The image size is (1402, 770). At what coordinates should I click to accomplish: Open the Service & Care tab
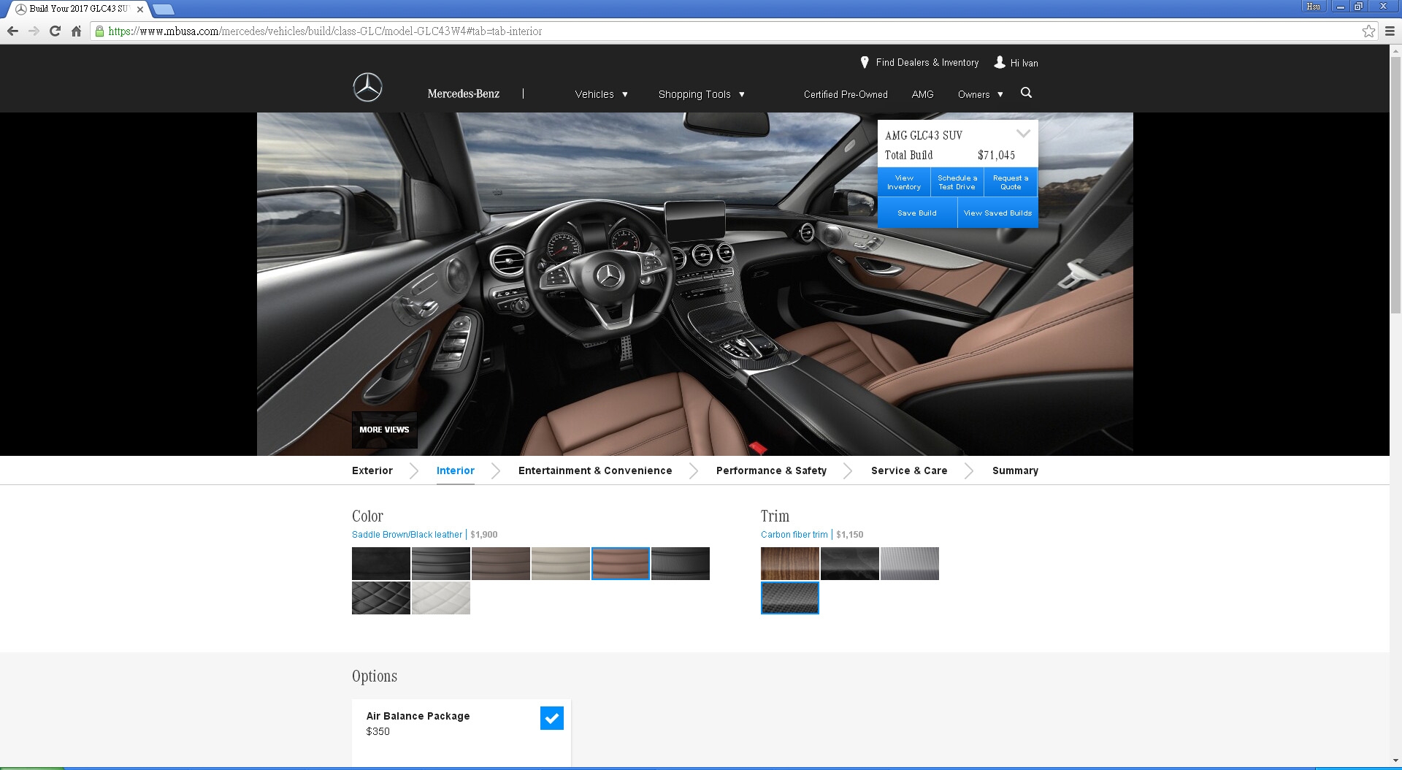point(909,470)
